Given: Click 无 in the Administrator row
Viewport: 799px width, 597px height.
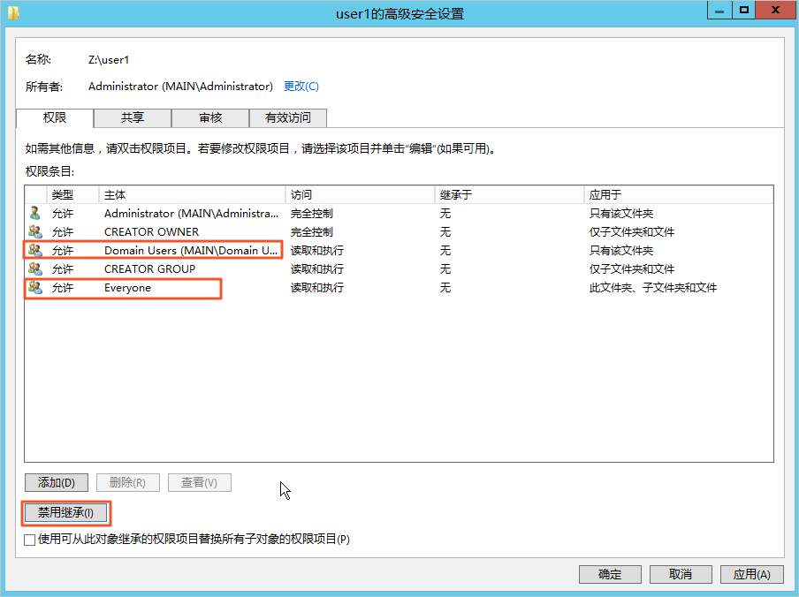Looking at the screenshot, I should (x=445, y=213).
